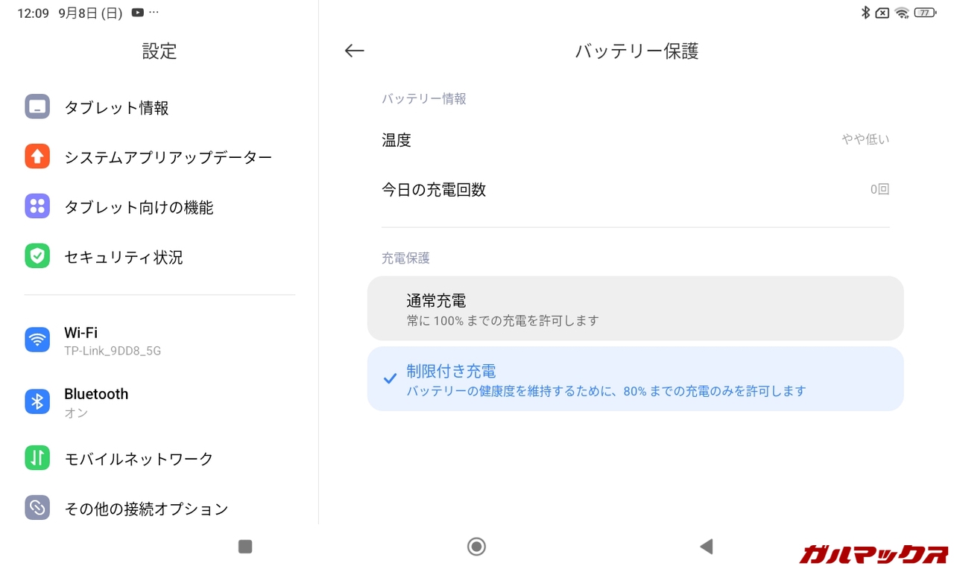Screen dimensions: 954x569
Task: Tap the green security shield icon
Action: point(37,256)
